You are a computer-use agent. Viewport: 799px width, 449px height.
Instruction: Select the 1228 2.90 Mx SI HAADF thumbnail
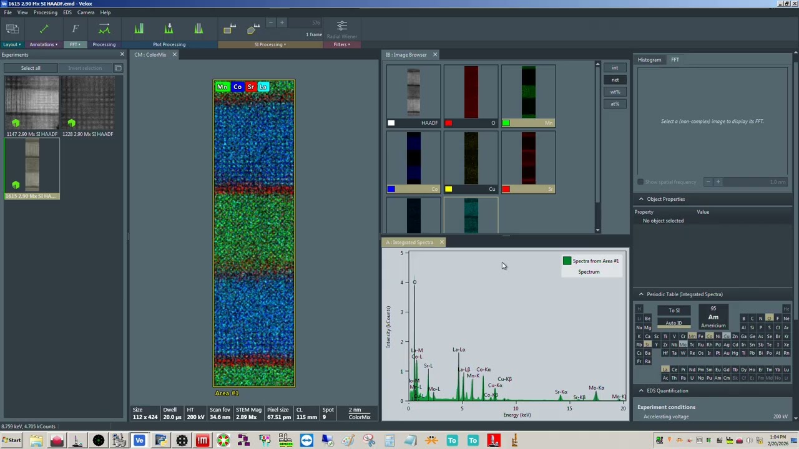click(x=87, y=103)
